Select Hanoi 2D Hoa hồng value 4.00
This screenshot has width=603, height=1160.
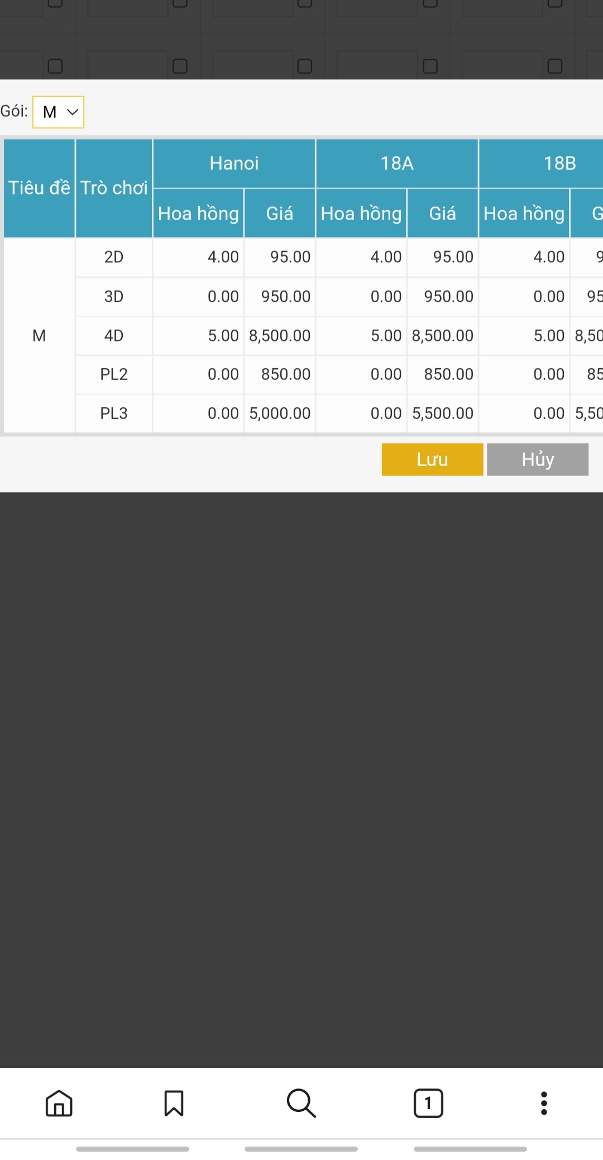coord(223,257)
